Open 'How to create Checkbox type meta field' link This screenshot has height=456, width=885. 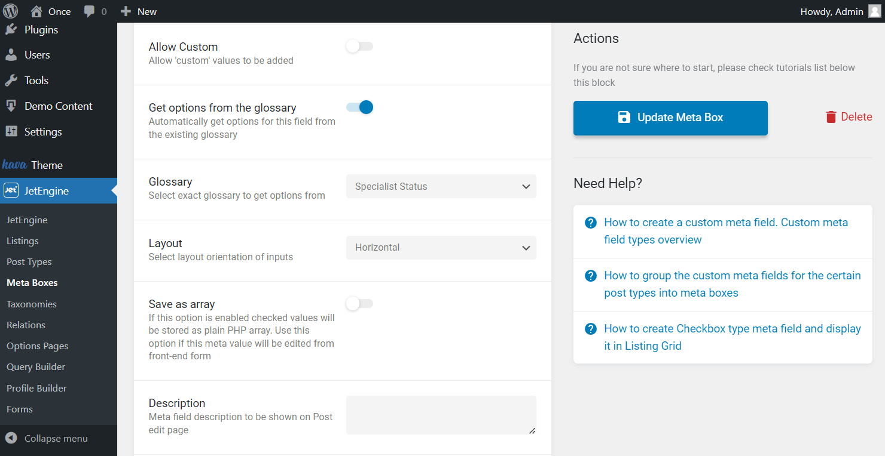point(733,337)
